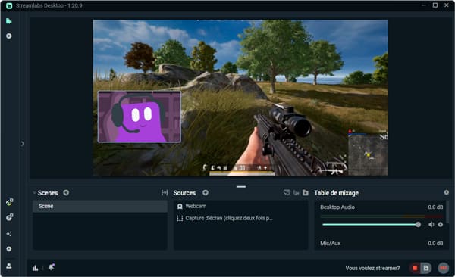Expand the scene collections dropdown arrow beside Scenes
The image size is (455, 277).
34,192
